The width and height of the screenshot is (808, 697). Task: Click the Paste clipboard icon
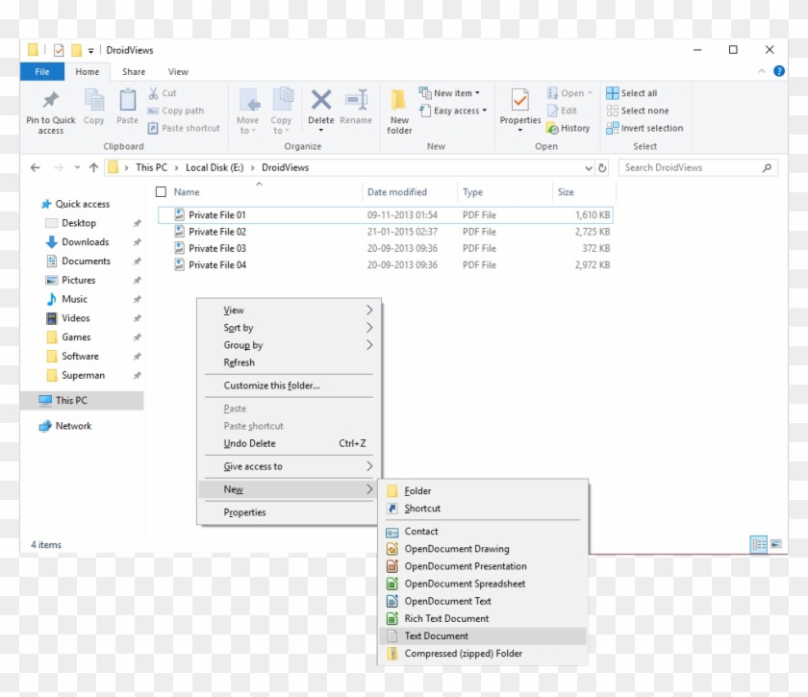coord(127,99)
